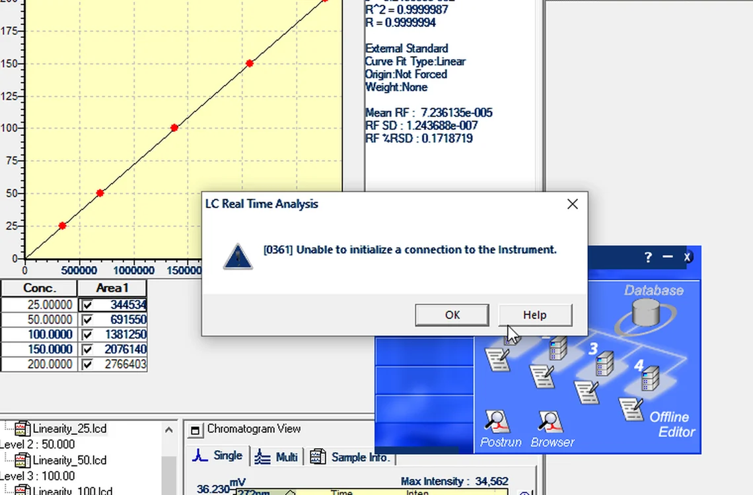Click the area value 1381250
The height and width of the screenshot is (495, 753).
(x=126, y=335)
